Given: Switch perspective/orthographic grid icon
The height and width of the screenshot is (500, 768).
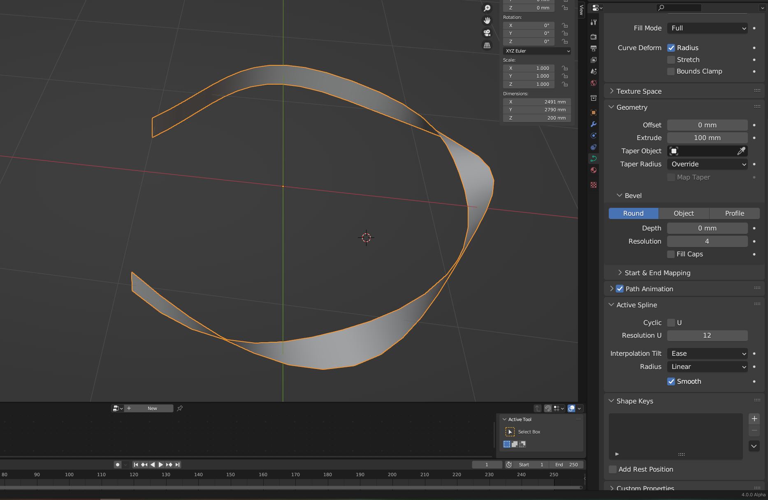Looking at the screenshot, I should (x=487, y=45).
